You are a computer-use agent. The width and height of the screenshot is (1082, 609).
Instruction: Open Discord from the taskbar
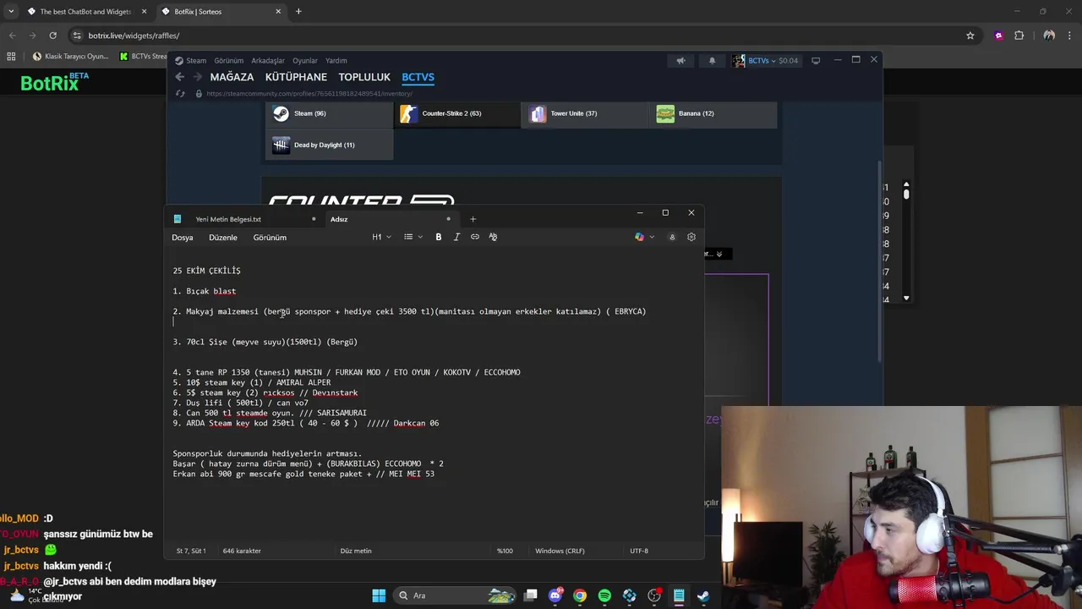(x=555, y=595)
